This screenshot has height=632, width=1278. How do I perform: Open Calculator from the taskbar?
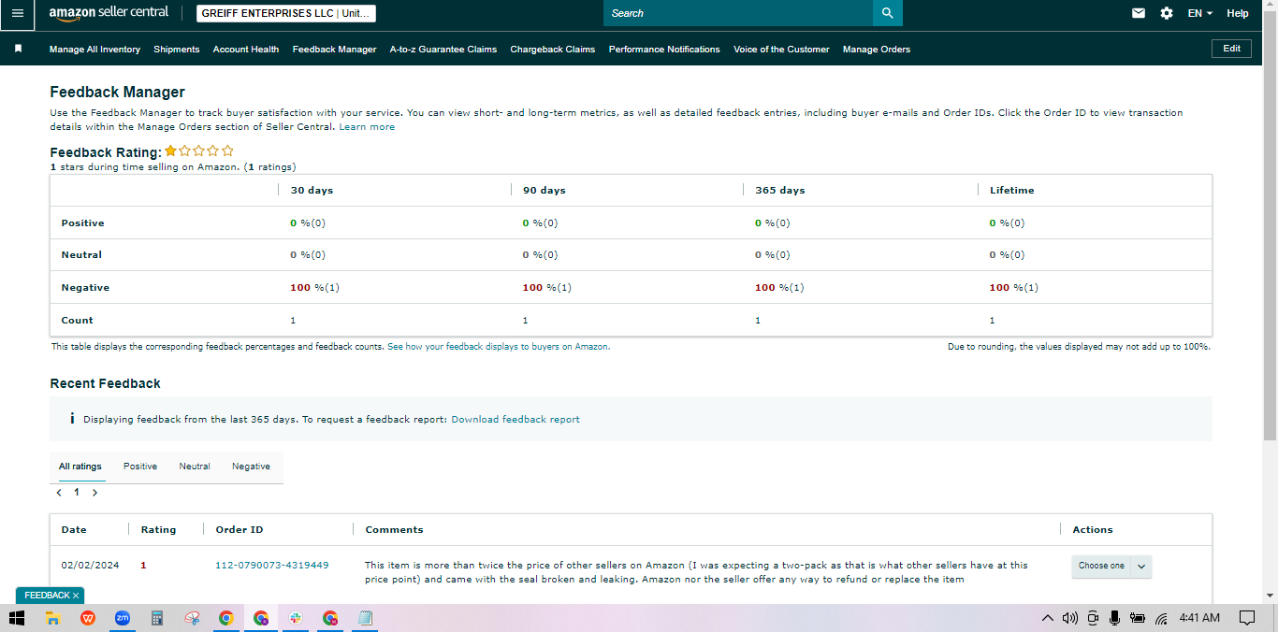click(x=157, y=618)
